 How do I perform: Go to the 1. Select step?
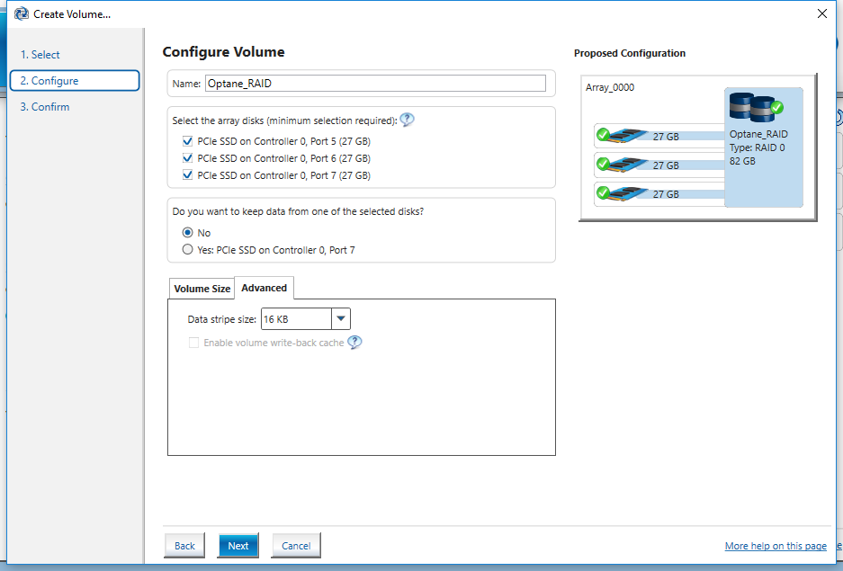tap(40, 55)
